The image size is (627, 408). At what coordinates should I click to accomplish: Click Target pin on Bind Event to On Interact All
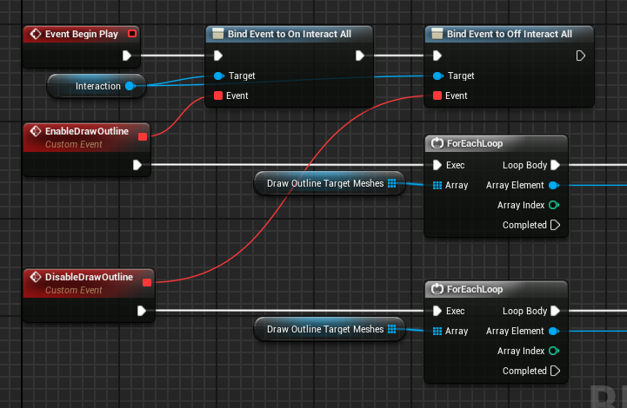click(x=218, y=76)
